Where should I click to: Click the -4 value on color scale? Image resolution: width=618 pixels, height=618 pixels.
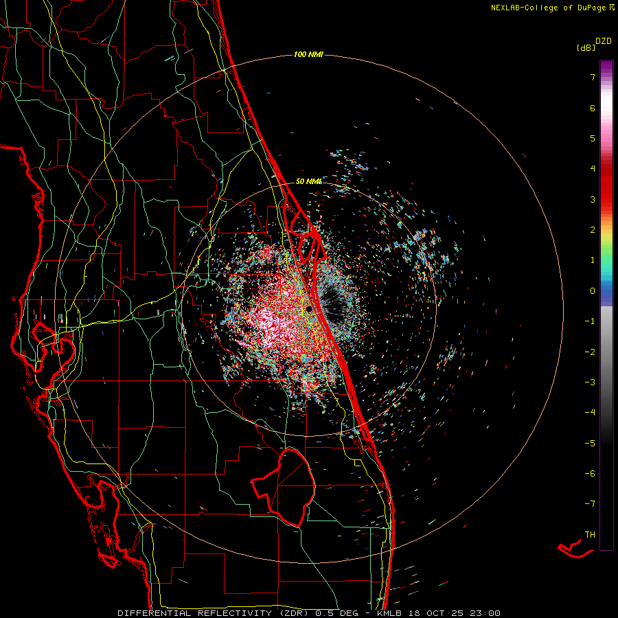pos(590,413)
